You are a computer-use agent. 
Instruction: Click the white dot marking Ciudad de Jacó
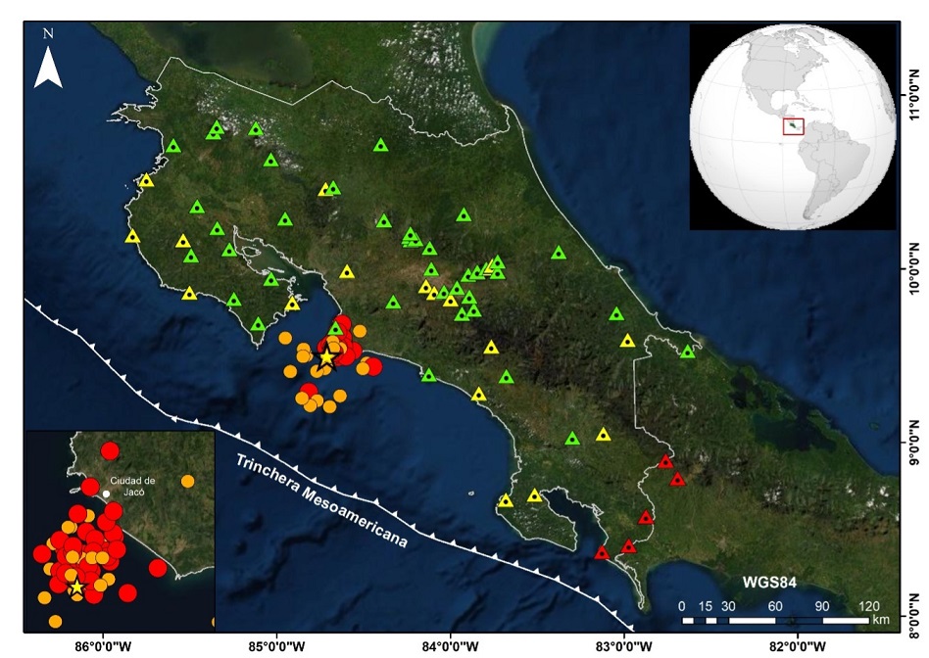click(x=106, y=493)
